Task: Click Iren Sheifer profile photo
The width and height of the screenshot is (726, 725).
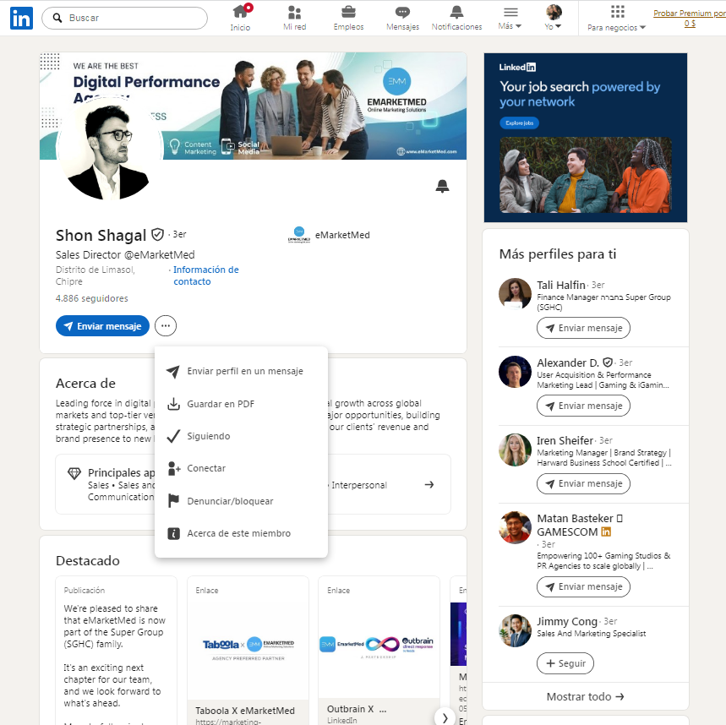Action: click(515, 450)
